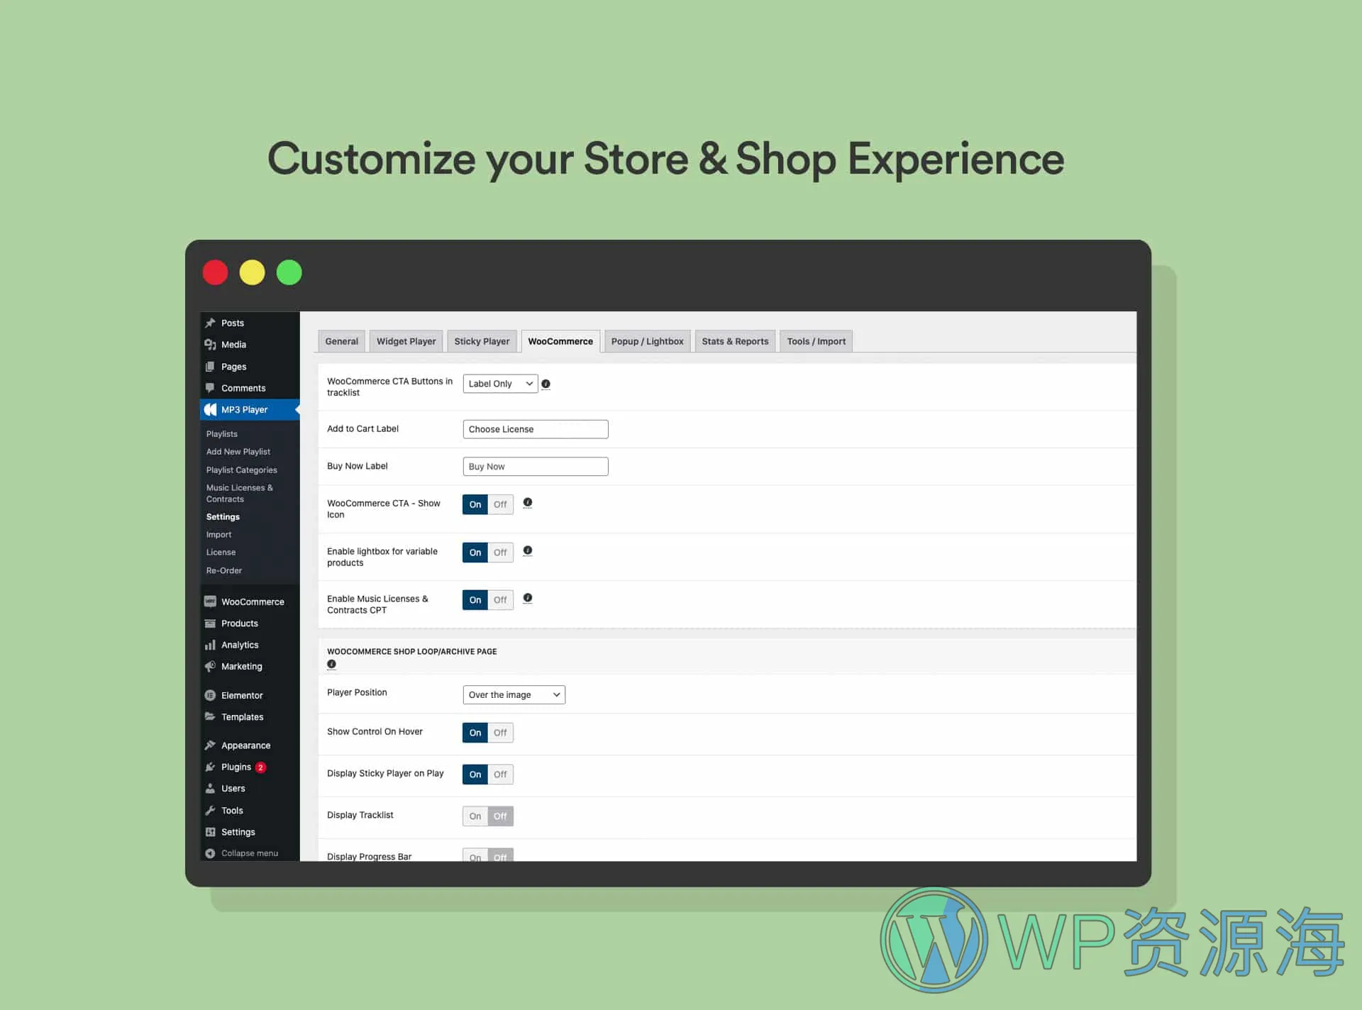This screenshot has height=1010, width=1362.
Task: Toggle off WooCommerce CTA Show Icon
Action: 501,504
